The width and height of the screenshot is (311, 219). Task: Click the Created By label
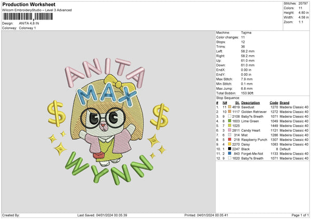click(11, 215)
